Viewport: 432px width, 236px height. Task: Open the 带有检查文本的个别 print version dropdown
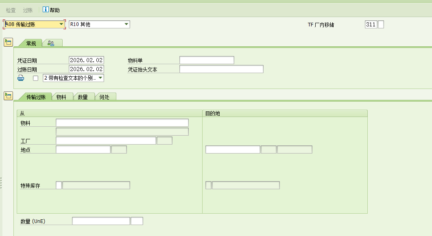[x=100, y=78]
